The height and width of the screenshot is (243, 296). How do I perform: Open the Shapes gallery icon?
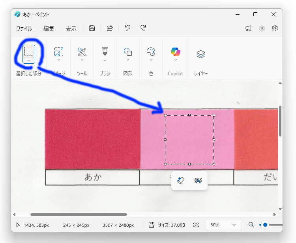[x=128, y=51]
